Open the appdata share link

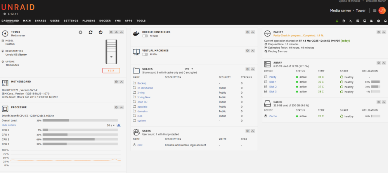(x=142, y=107)
